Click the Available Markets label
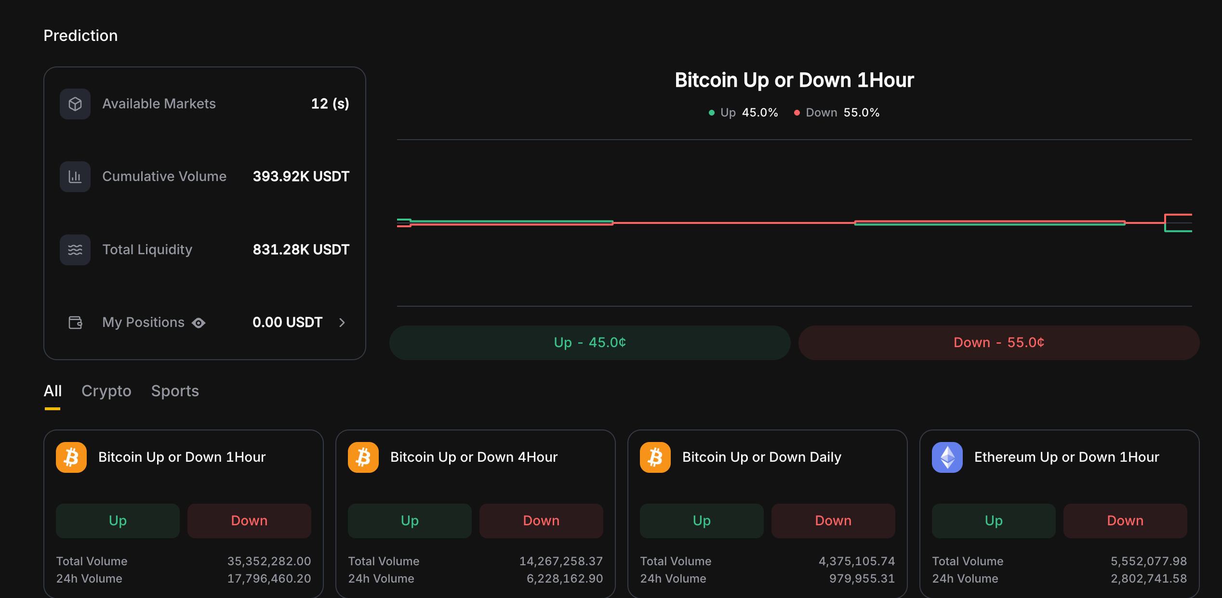The height and width of the screenshot is (598, 1222). pyautogui.click(x=159, y=104)
